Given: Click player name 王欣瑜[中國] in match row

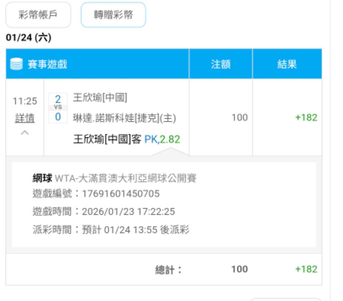Looking at the screenshot, I should tap(100, 98).
